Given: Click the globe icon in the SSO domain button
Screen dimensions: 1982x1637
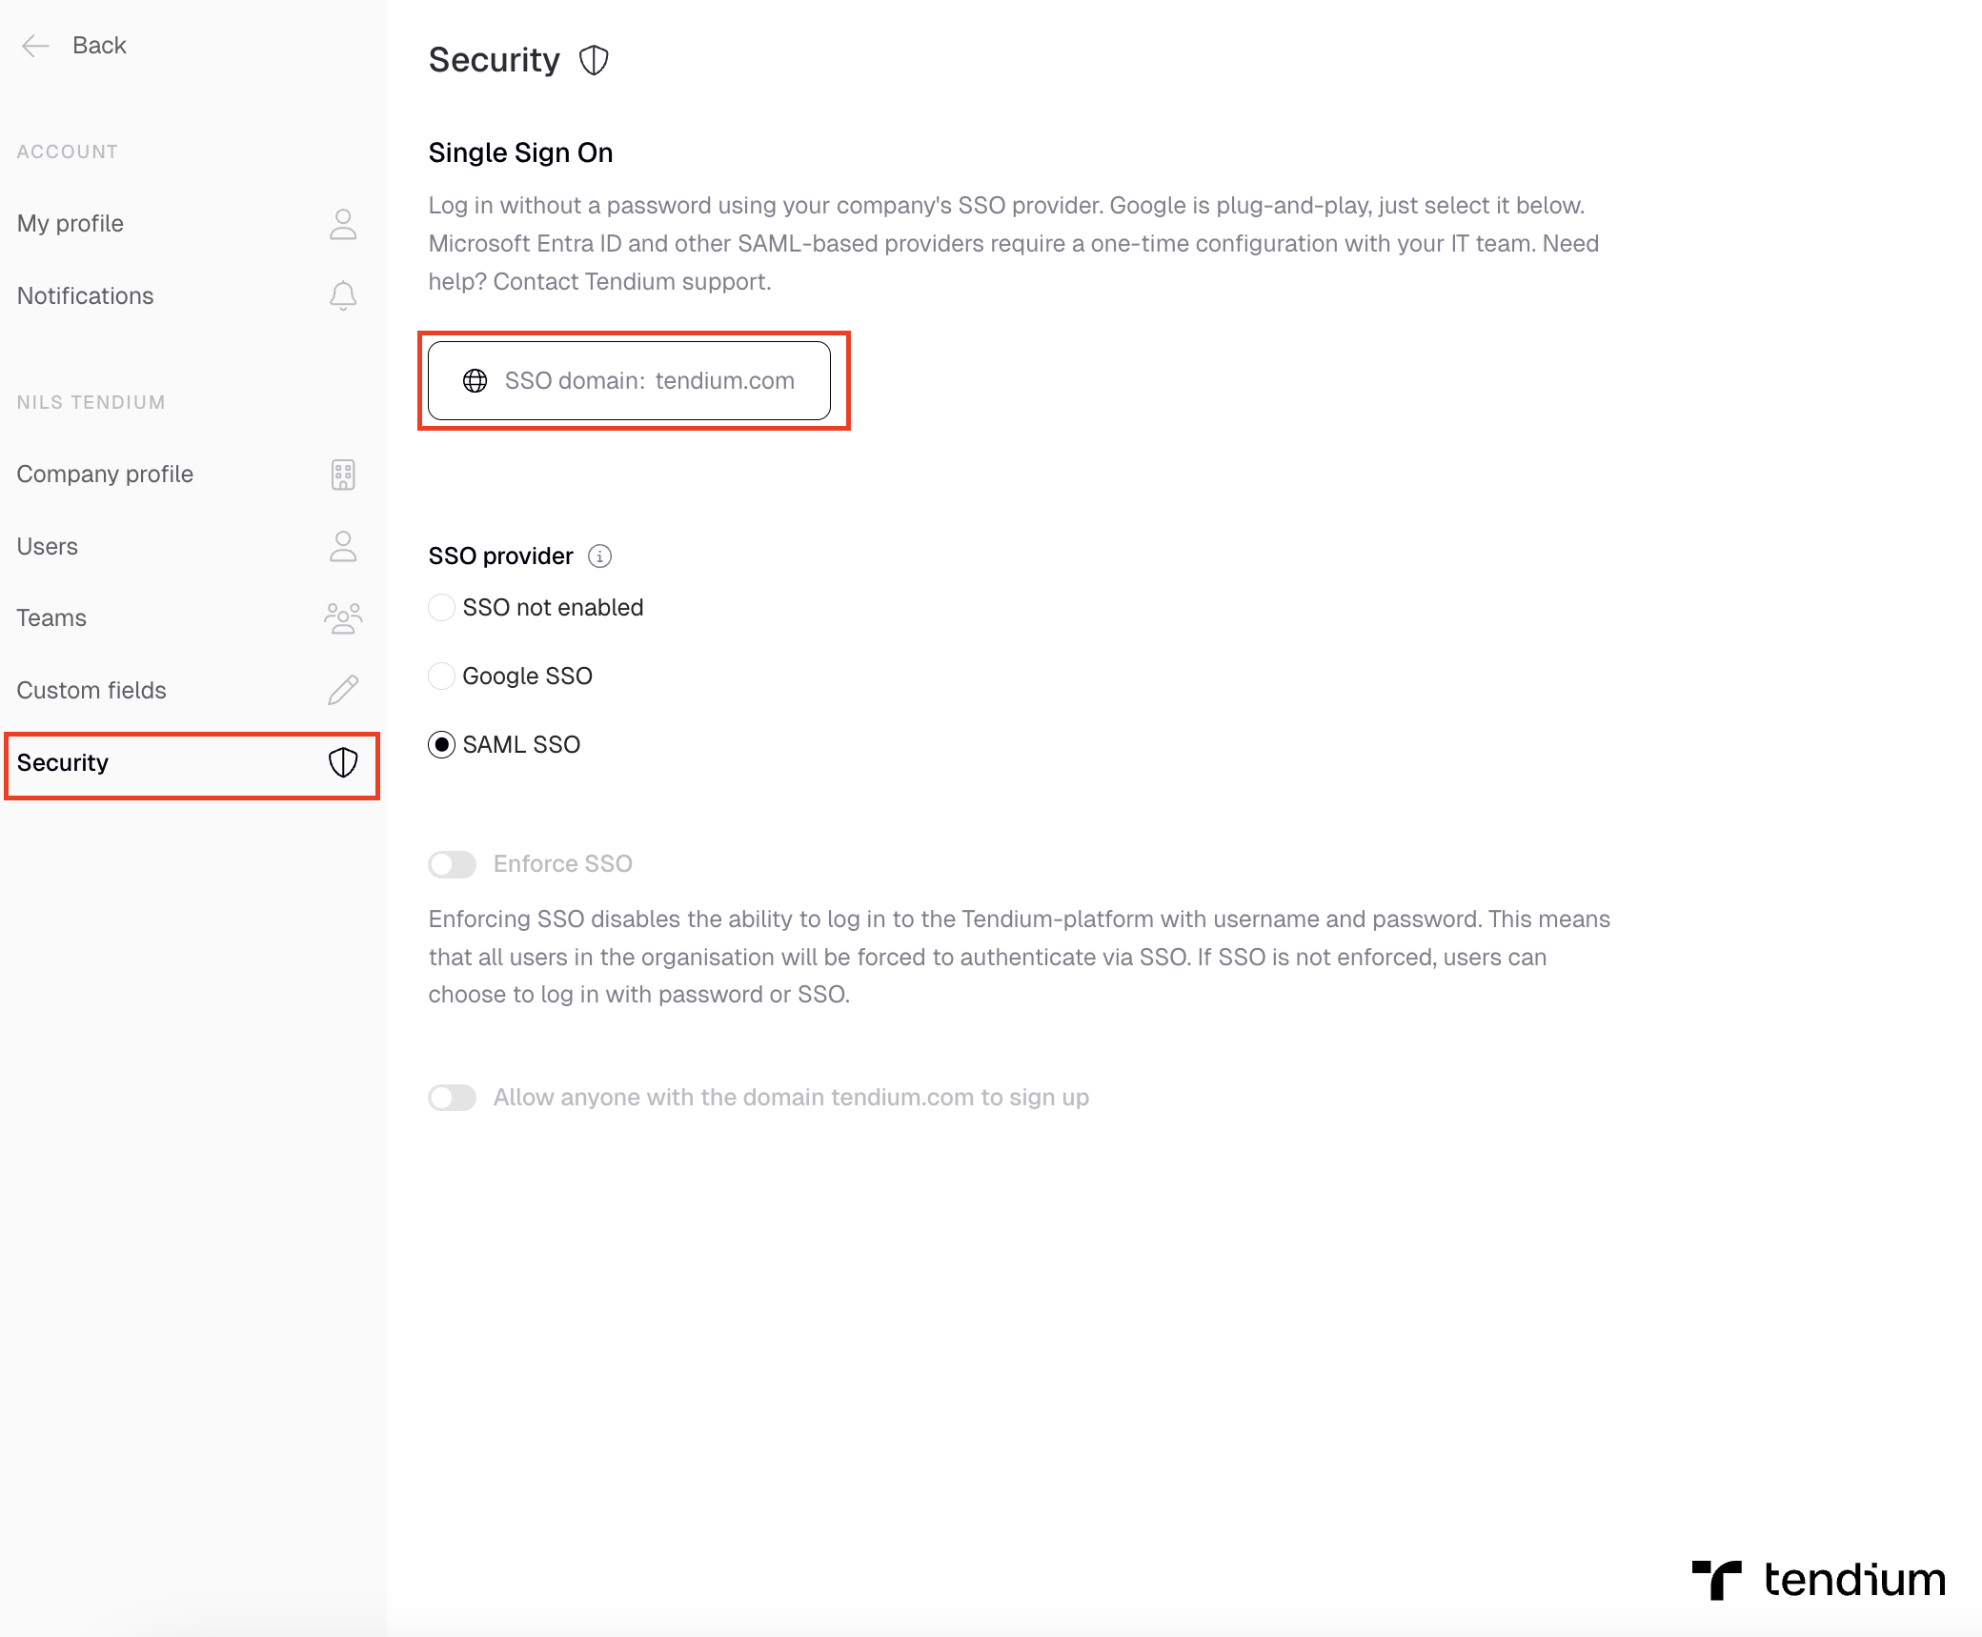Looking at the screenshot, I should tap(475, 380).
